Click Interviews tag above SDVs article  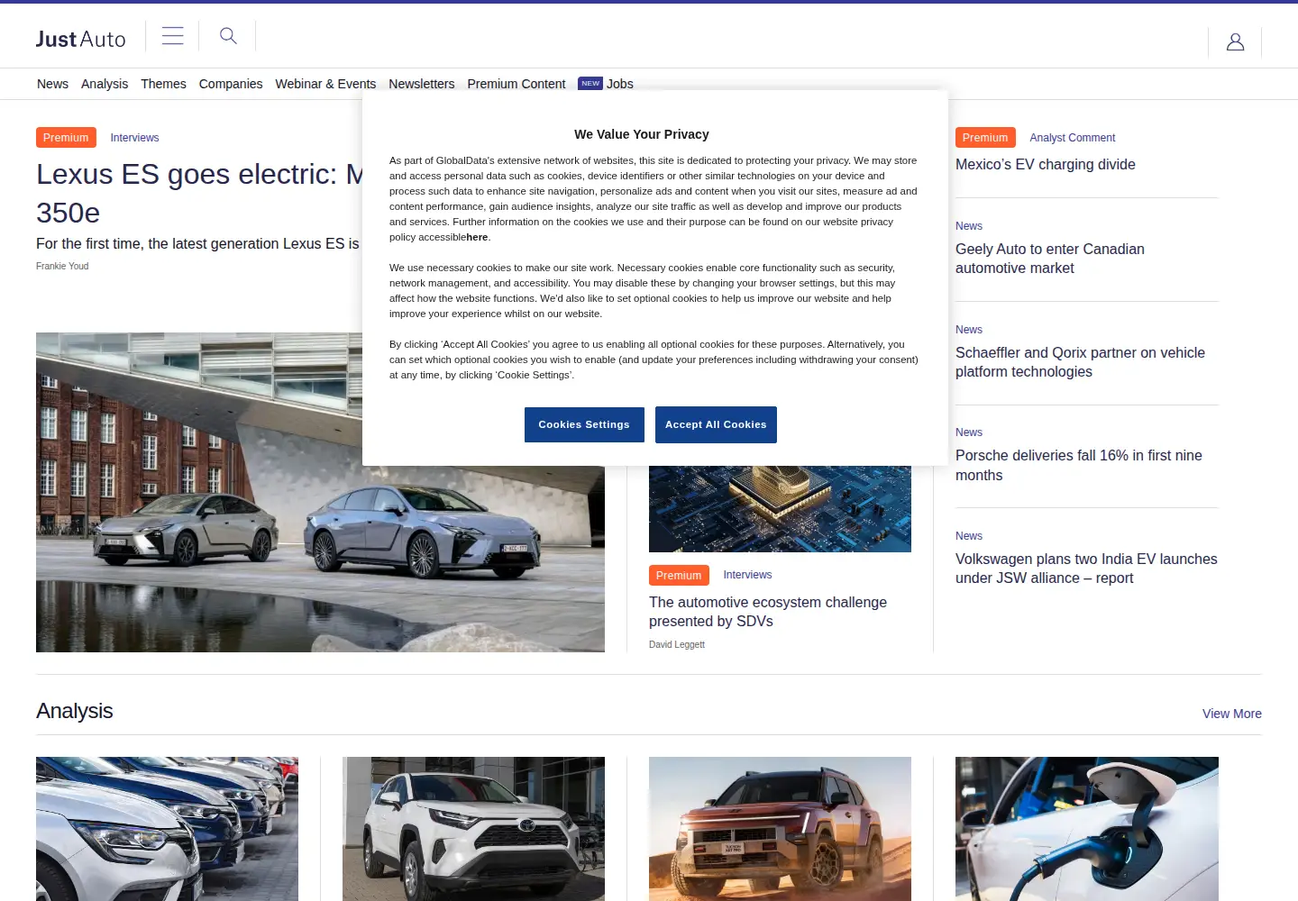point(747,575)
